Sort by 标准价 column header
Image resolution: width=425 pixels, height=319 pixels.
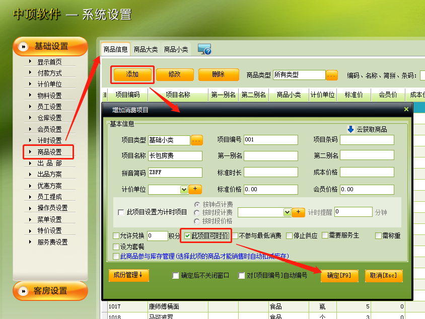coord(353,95)
